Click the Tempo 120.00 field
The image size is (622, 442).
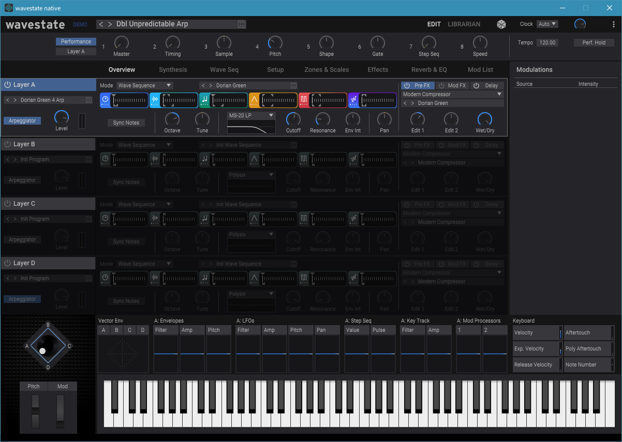pos(547,43)
